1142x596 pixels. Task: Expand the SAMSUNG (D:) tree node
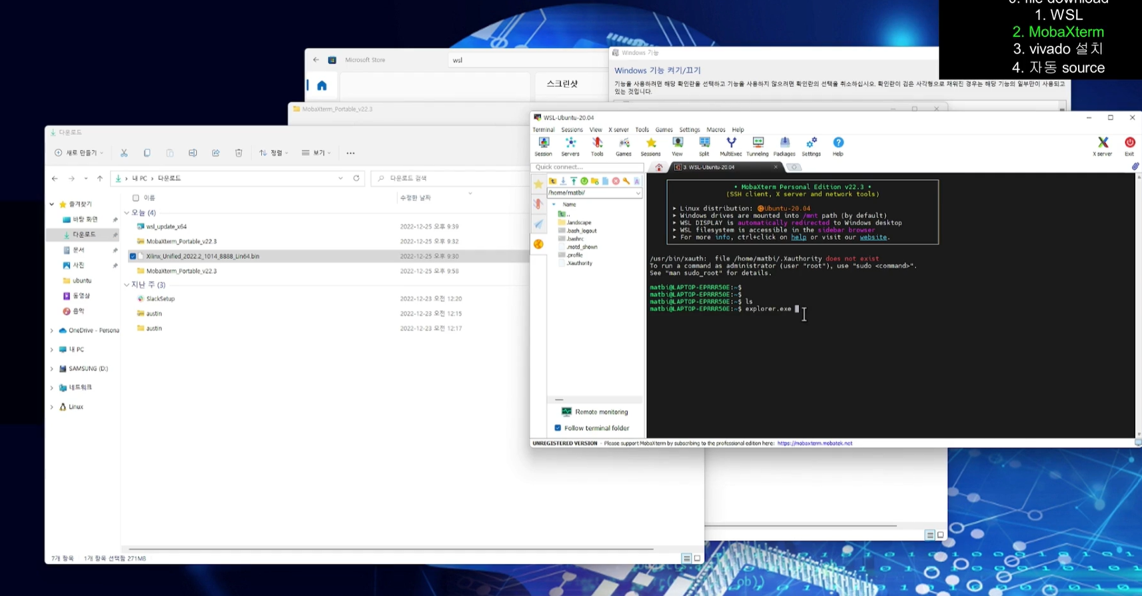(52, 368)
